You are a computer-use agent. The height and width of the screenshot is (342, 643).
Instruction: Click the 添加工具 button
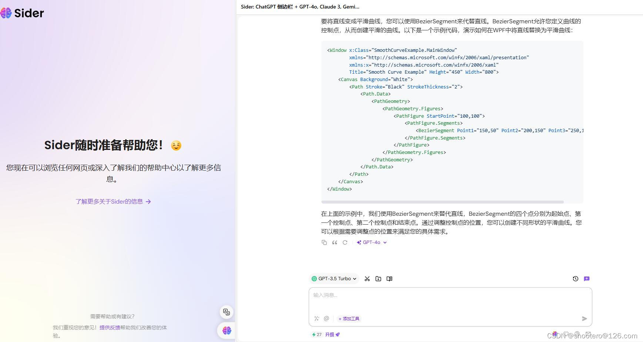(x=349, y=319)
